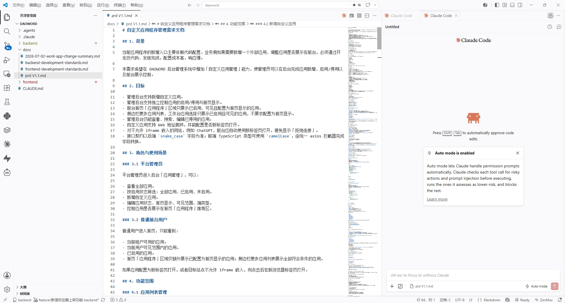Open the 编辑(E) menu
The height and width of the screenshot is (303, 565).
(x=35, y=5)
